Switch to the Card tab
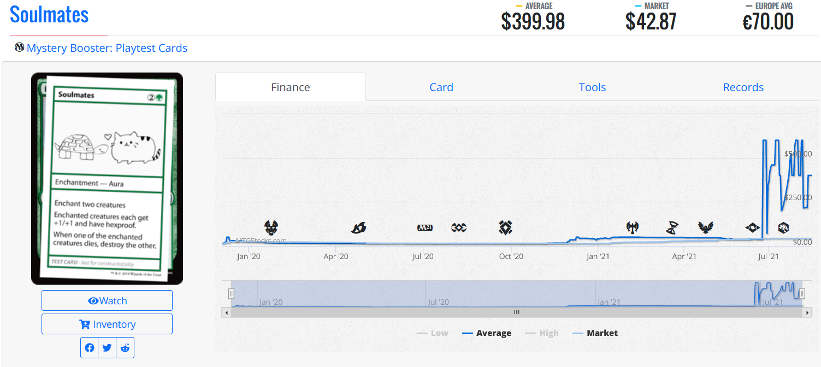 [x=441, y=87]
